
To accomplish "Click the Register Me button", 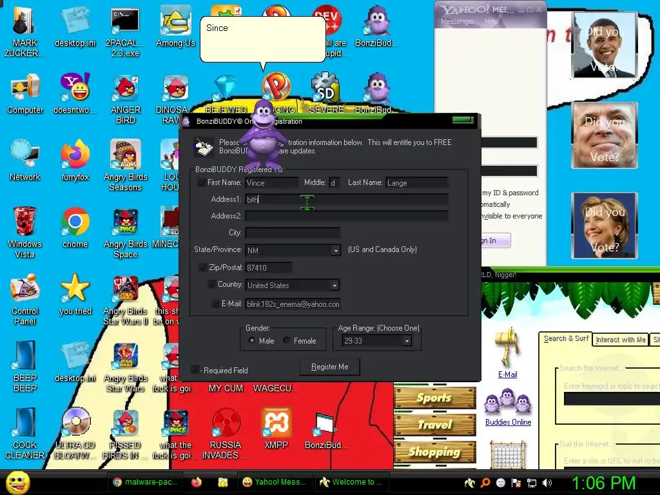I will click(x=329, y=367).
